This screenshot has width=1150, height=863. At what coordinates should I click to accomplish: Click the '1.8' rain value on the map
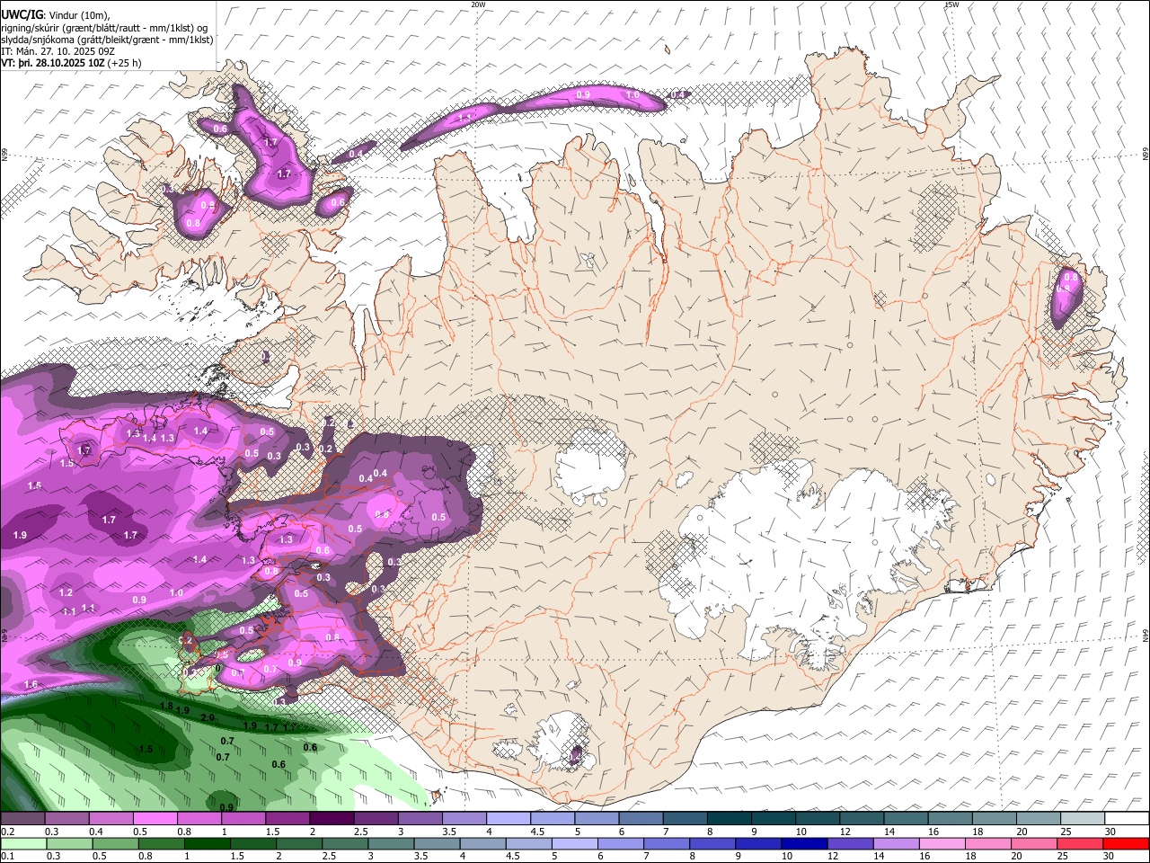point(166,707)
